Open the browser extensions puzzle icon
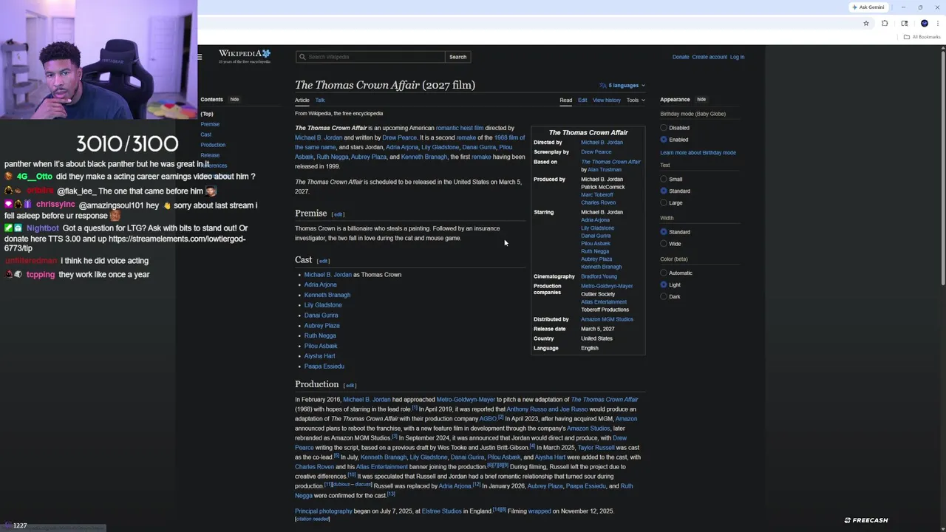Viewport: 946px width, 532px height. pyautogui.click(x=885, y=24)
